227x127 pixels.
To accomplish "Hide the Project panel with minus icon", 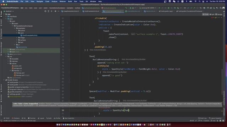I will click(58, 11).
